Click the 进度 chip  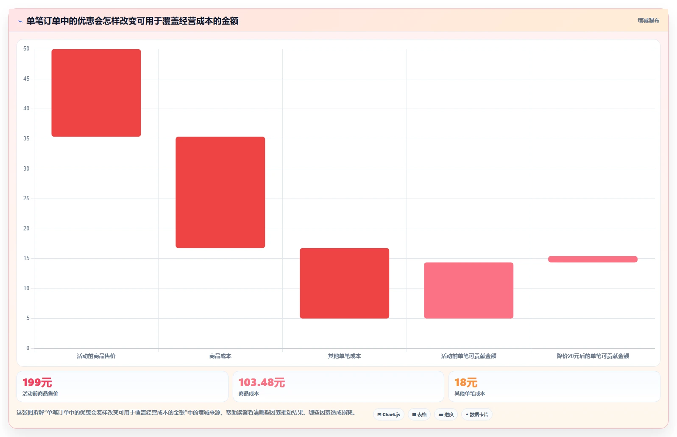tap(446, 415)
